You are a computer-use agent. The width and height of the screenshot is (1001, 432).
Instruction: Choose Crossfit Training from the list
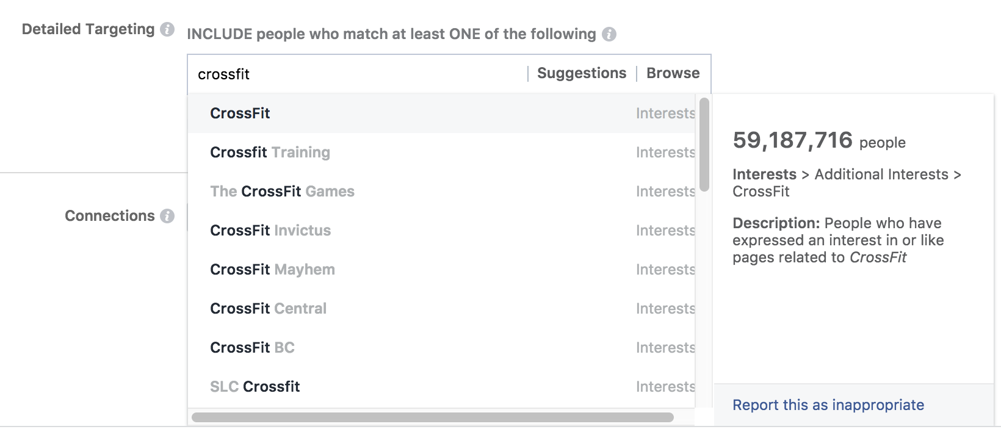click(270, 152)
